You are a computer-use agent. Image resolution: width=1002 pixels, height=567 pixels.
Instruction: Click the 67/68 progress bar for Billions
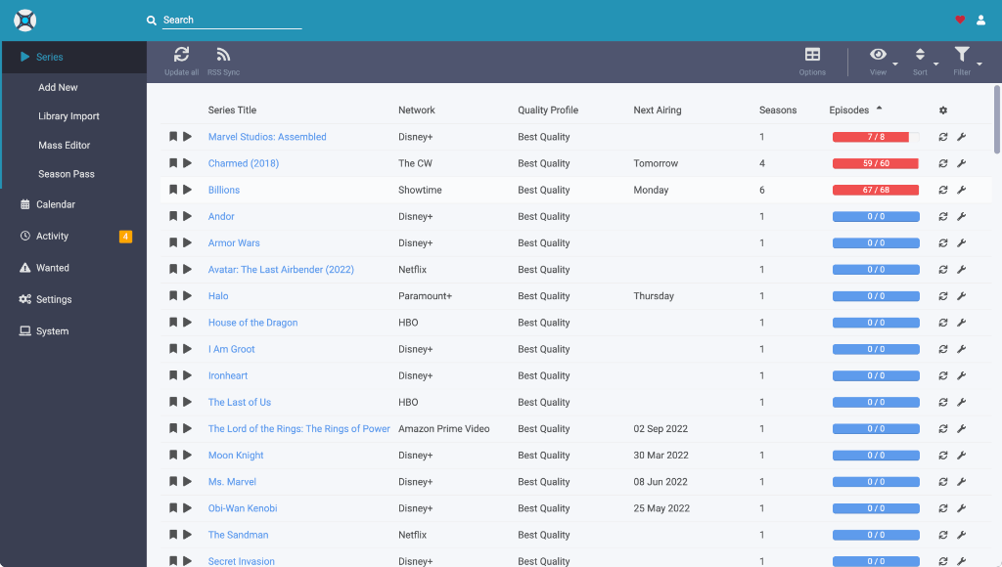[876, 190]
